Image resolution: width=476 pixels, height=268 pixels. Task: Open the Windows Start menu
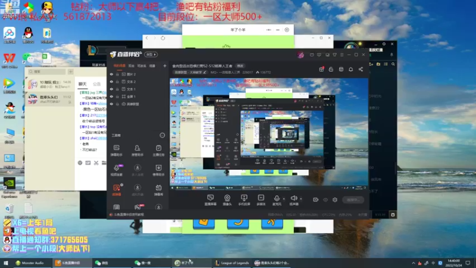coord(6,263)
